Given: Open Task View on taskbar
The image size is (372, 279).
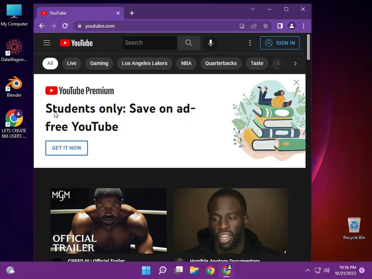Looking at the screenshot, I should coord(178,270).
